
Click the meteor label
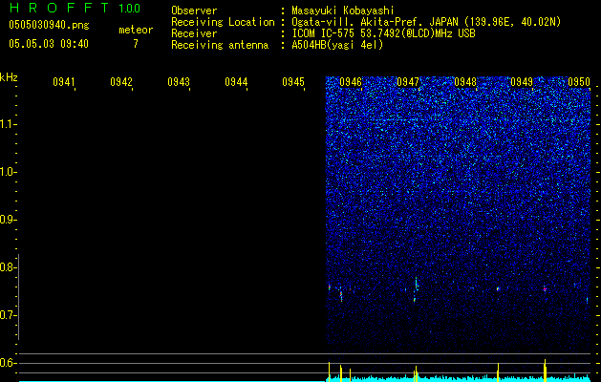click(136, 30)
